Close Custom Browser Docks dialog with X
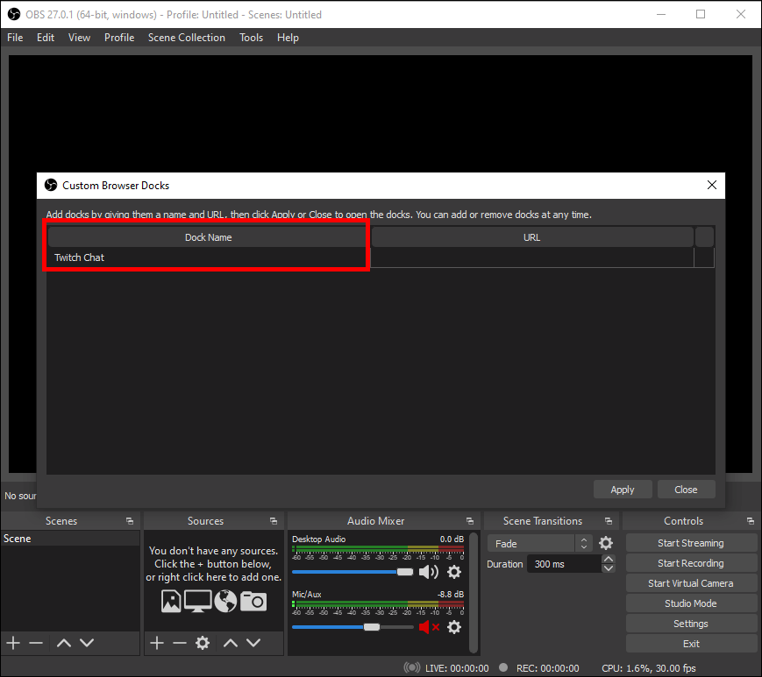This screenshot has width=762, height=677. click(x=711, y=185)
